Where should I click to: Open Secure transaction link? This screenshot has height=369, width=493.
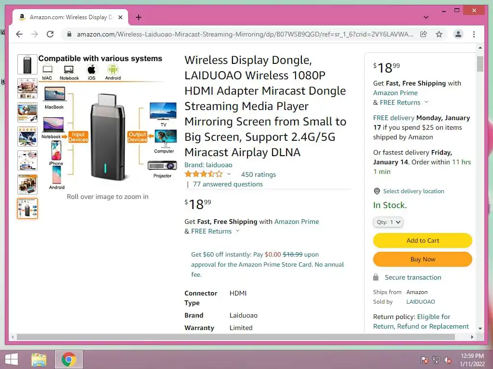(x=413, y=277)
